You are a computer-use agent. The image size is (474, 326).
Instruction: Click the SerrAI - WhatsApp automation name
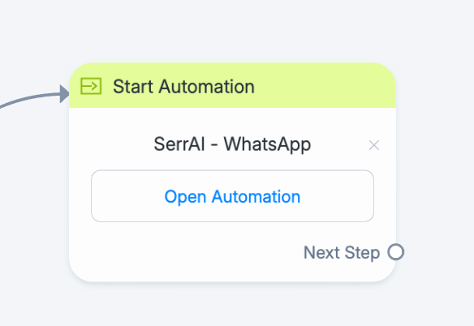(x=232, y=144)
